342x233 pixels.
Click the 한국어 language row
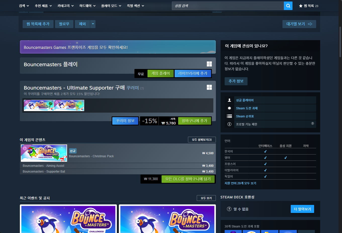click(270, 151)
